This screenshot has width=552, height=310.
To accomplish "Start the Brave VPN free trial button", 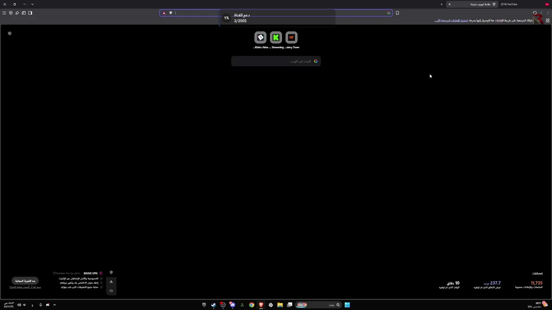I will 25,281.
